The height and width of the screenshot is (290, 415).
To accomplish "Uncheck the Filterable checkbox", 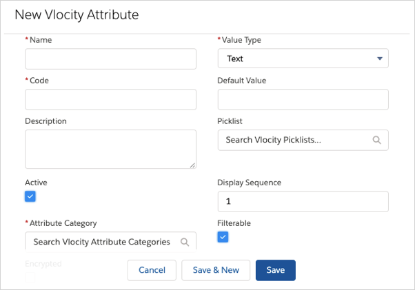I will (x=223, y=237).
